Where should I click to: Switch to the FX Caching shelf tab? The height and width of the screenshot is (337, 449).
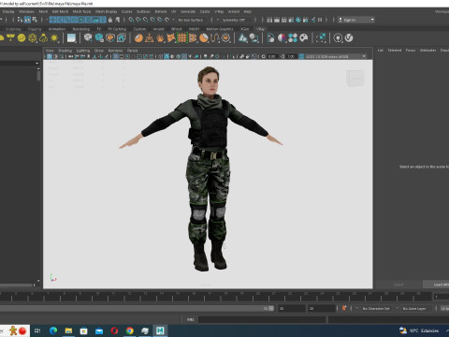click(x=117, y=29)
